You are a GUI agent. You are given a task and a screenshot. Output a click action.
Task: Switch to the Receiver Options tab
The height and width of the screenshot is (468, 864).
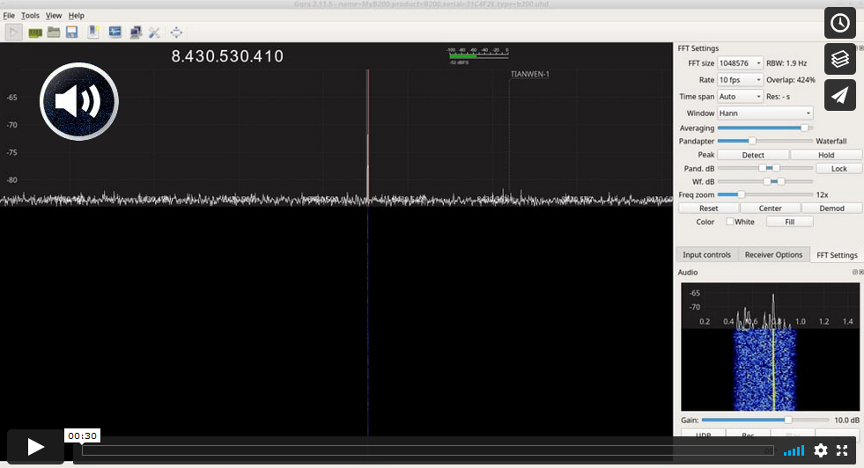[773, 255]
